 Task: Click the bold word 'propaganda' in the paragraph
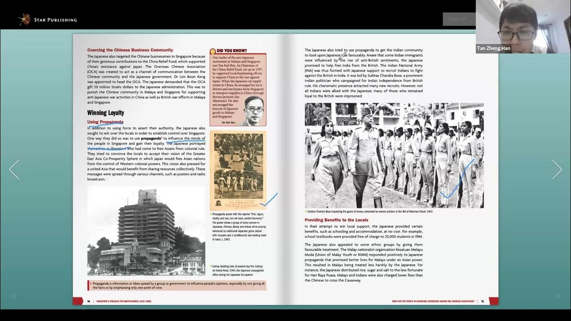151,139
